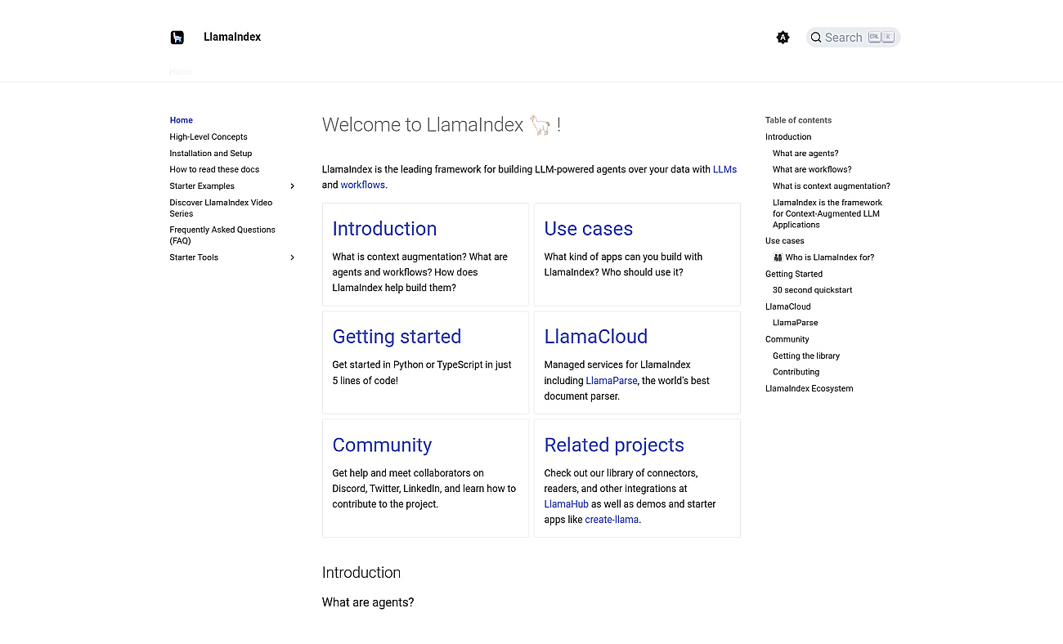Open How to read these docs
The height and width of the screenshot is (644, 1063).
pos(214,169)
